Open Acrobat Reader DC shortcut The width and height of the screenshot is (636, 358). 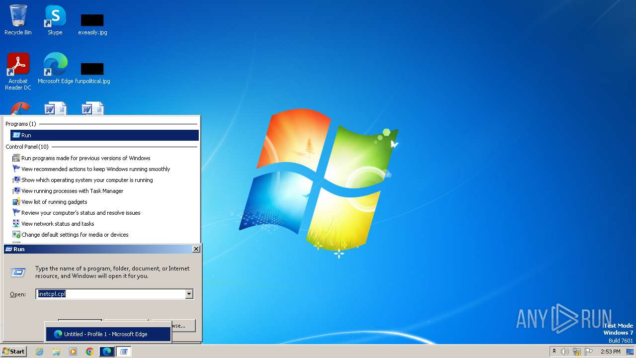[x=18, y=72]
